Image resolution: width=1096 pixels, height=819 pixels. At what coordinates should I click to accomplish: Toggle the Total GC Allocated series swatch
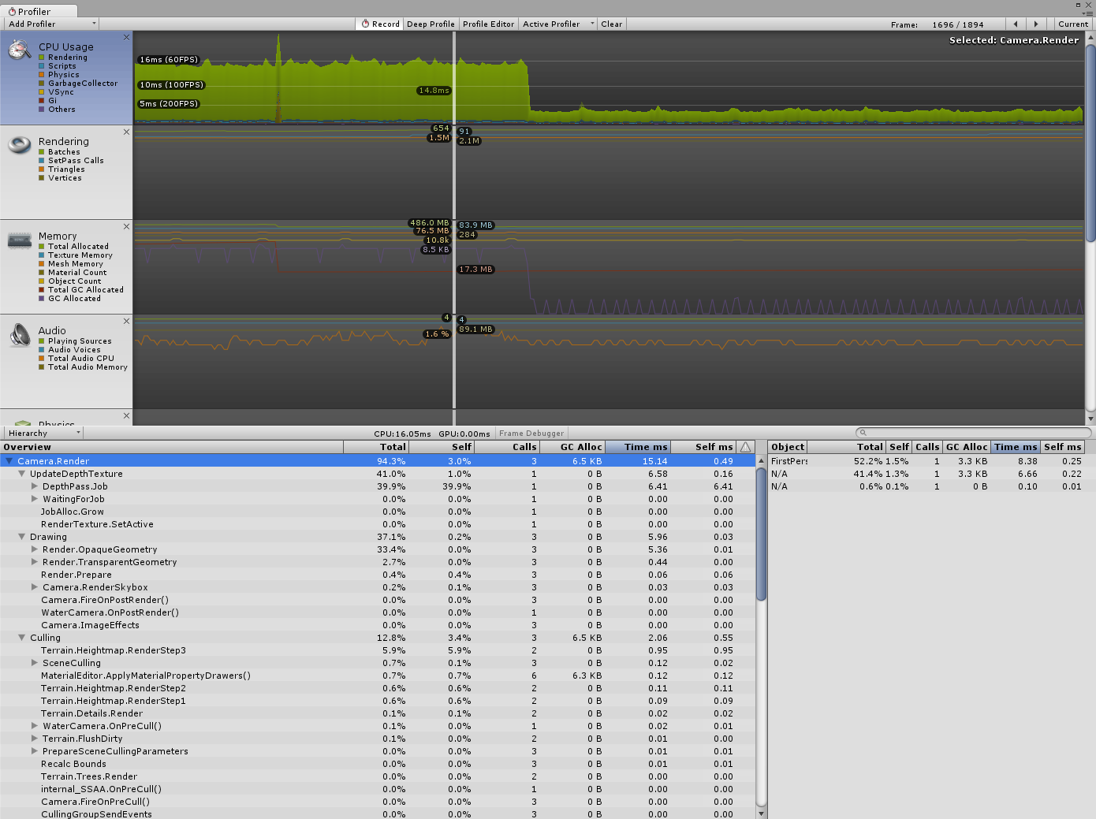(41, 290)
